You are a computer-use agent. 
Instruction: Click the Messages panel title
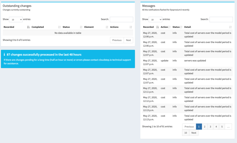(x=149, y=6)
